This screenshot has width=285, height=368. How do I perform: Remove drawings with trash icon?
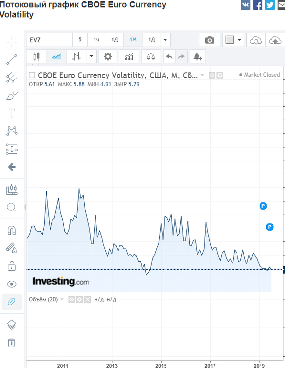(x=11, y=343)
